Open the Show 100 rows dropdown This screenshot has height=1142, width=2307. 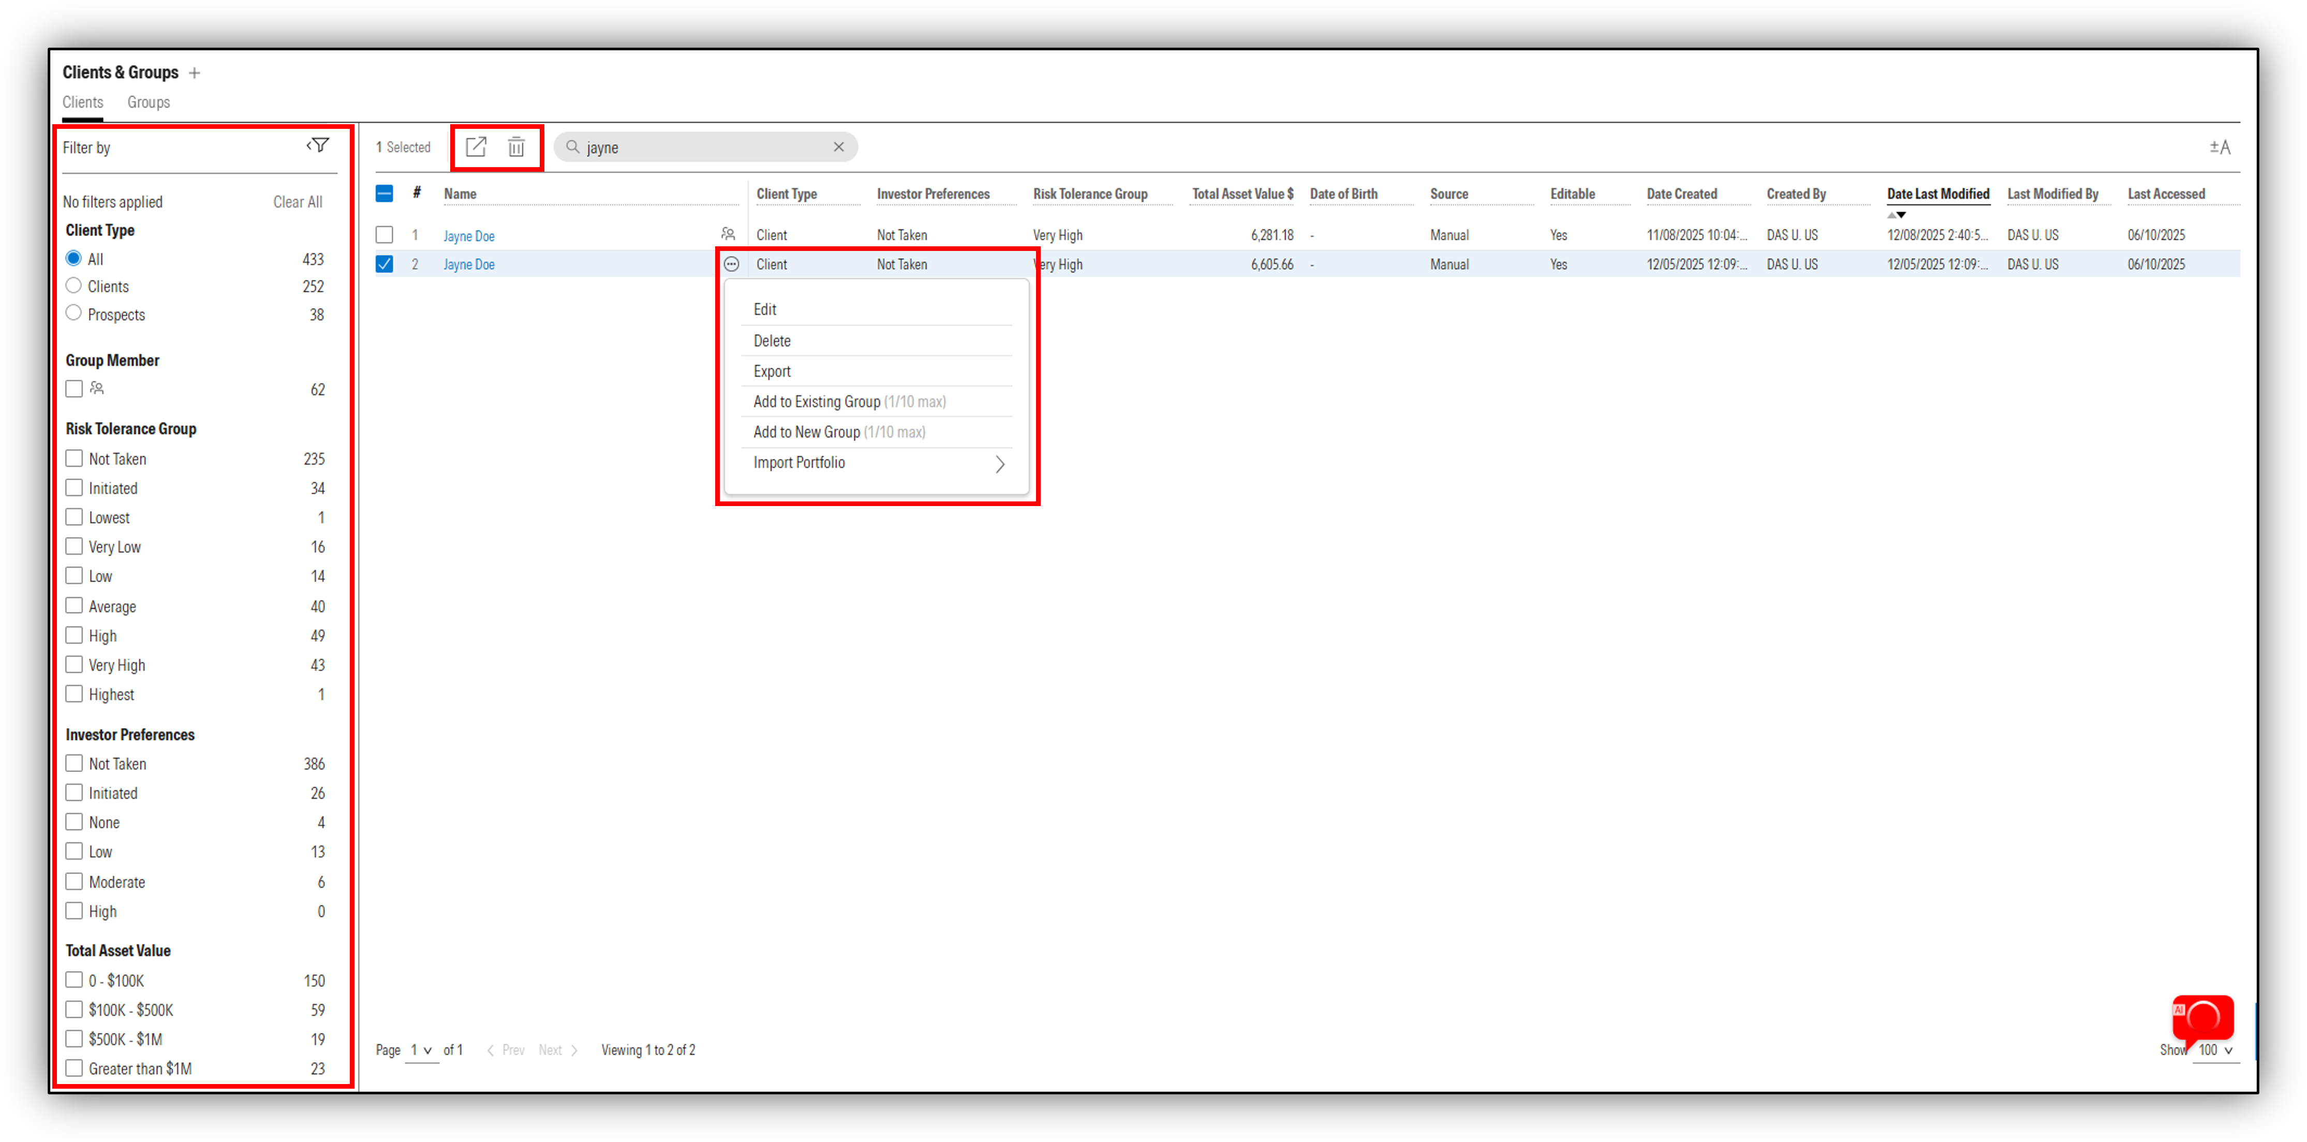[x=2215, y=1050]
